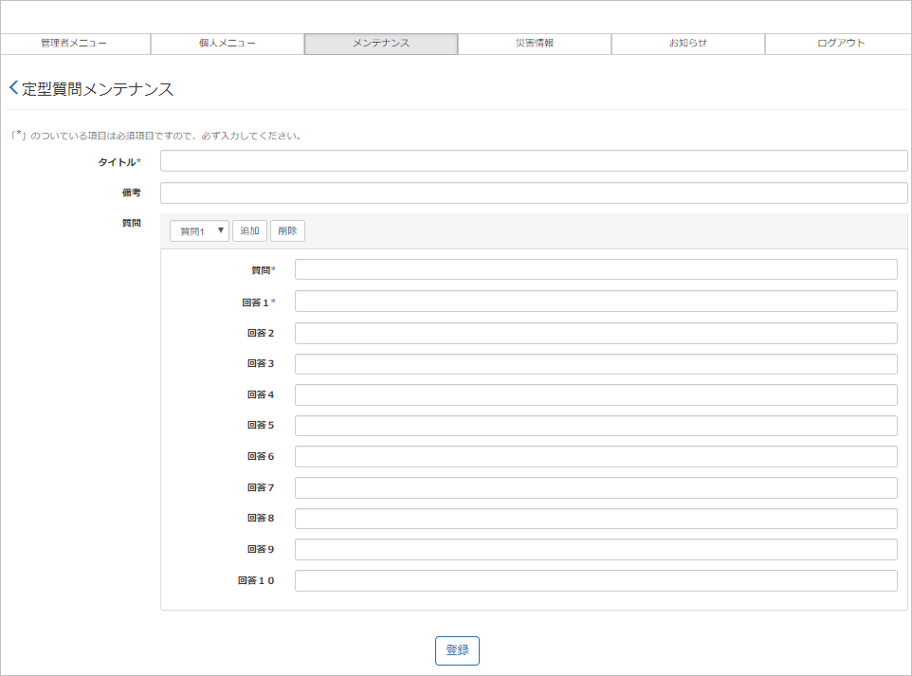This screenshot has height=676, width=912.
Task: Focus the 回答１０ input field
Action: coord(595,581)
